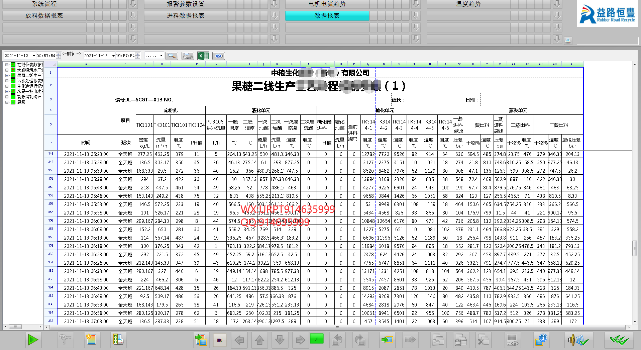
Task: Click the new sheet icon with yellow star
Action: click(91, 340)
